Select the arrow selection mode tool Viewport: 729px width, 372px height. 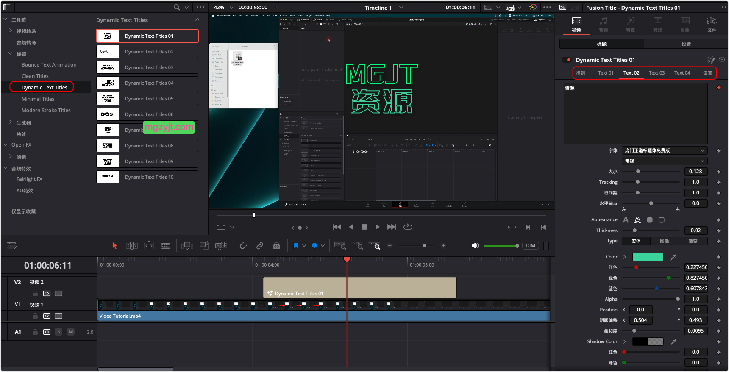[x=114, y=246]
